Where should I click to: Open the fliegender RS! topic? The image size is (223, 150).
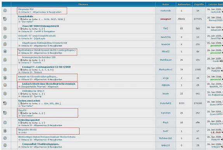(x=26, y=9)
